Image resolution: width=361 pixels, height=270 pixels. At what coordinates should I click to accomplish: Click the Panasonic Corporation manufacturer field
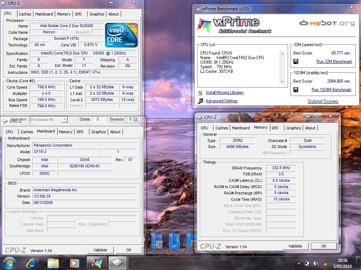pyautogui.click(x=85, y=145)
